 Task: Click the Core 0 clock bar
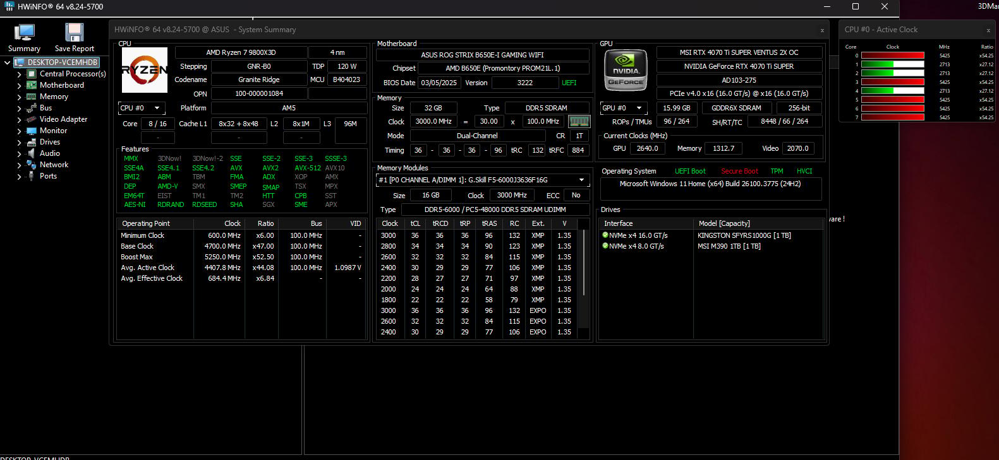pos(892,56)
